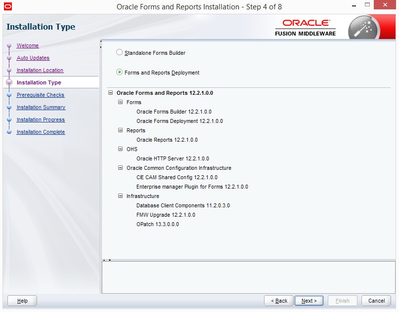Click the Oracle Forms and Reports 12.2.1.0.0 label
The width and height of the screenshot is (399, 312).
point(165,93)
